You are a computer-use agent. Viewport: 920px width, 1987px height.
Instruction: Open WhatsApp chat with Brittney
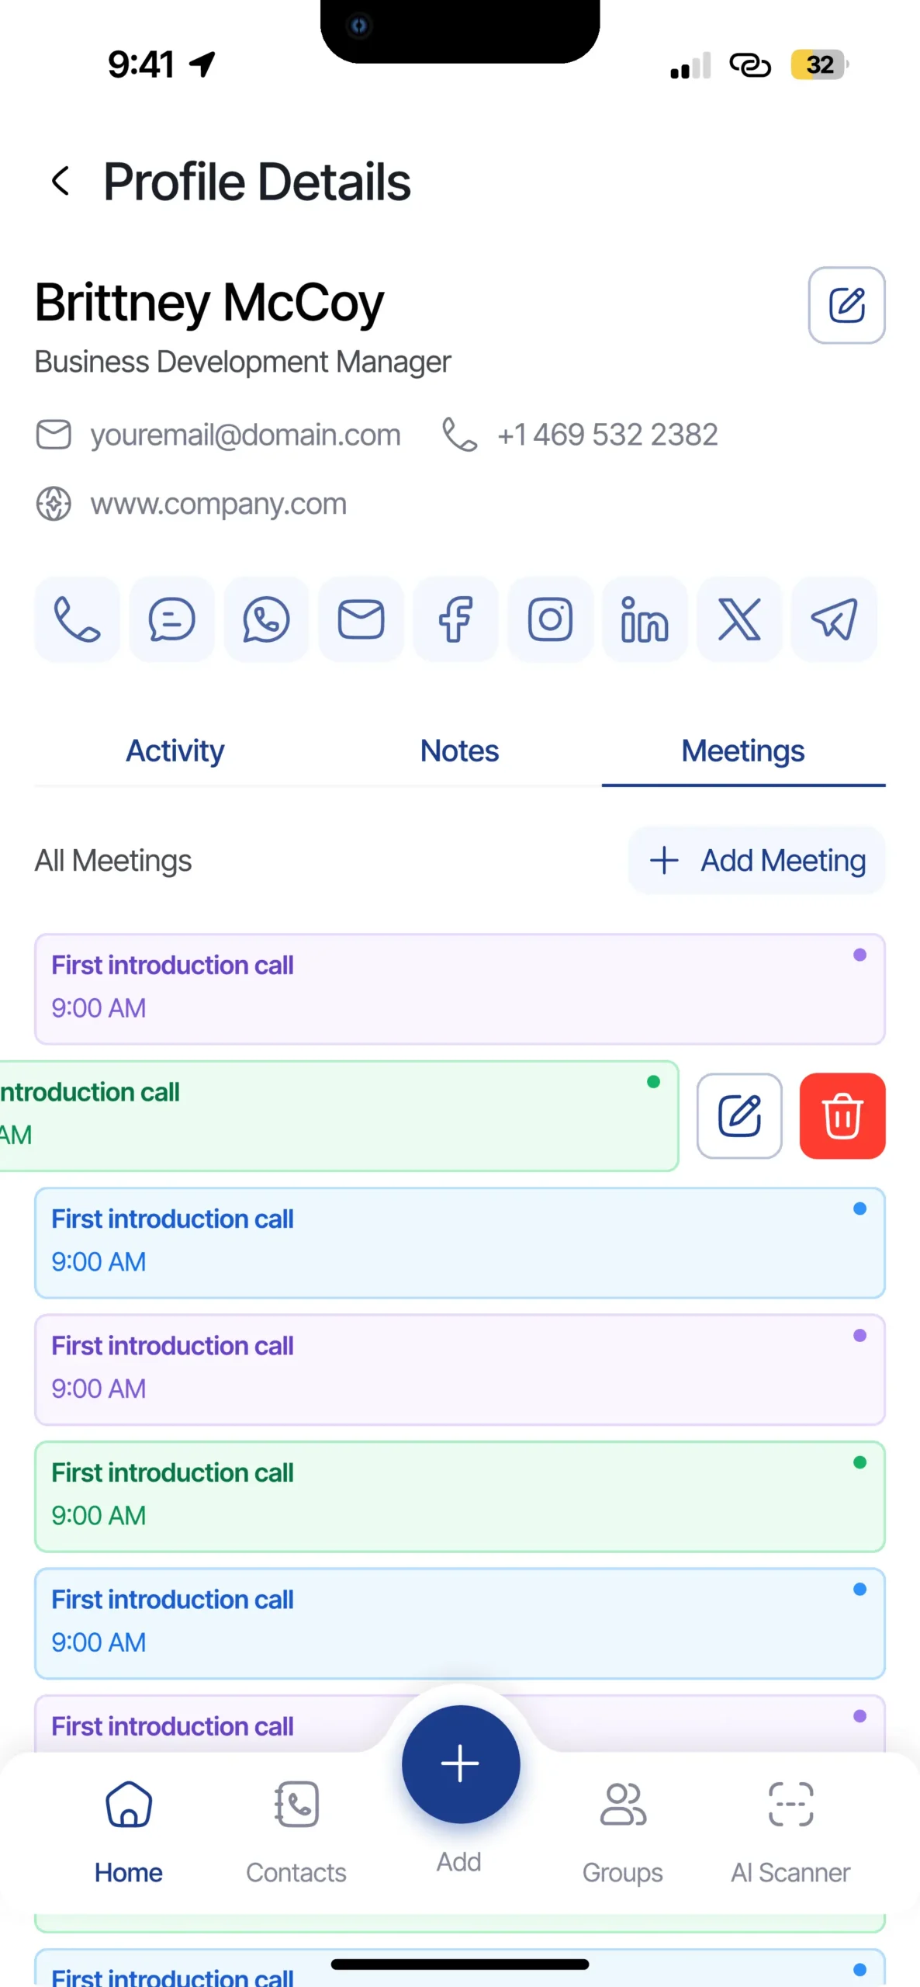pos(266,619)
